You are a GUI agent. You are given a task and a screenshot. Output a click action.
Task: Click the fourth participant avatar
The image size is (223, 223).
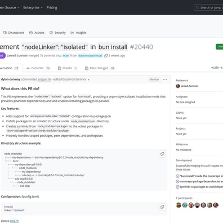coord(197,205)
